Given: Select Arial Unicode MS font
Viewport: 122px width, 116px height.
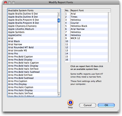Looking at the screenshot, I should coord(33,51).
